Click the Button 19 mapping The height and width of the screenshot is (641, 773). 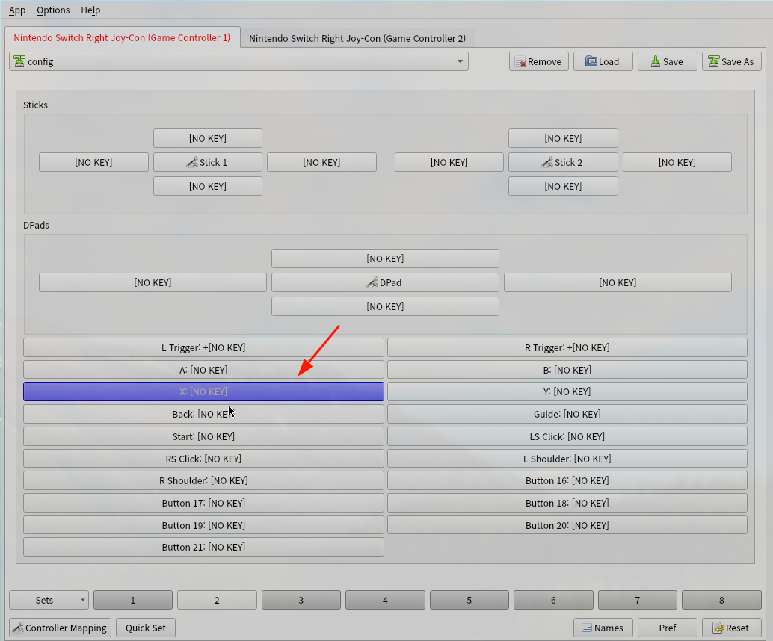203,525
